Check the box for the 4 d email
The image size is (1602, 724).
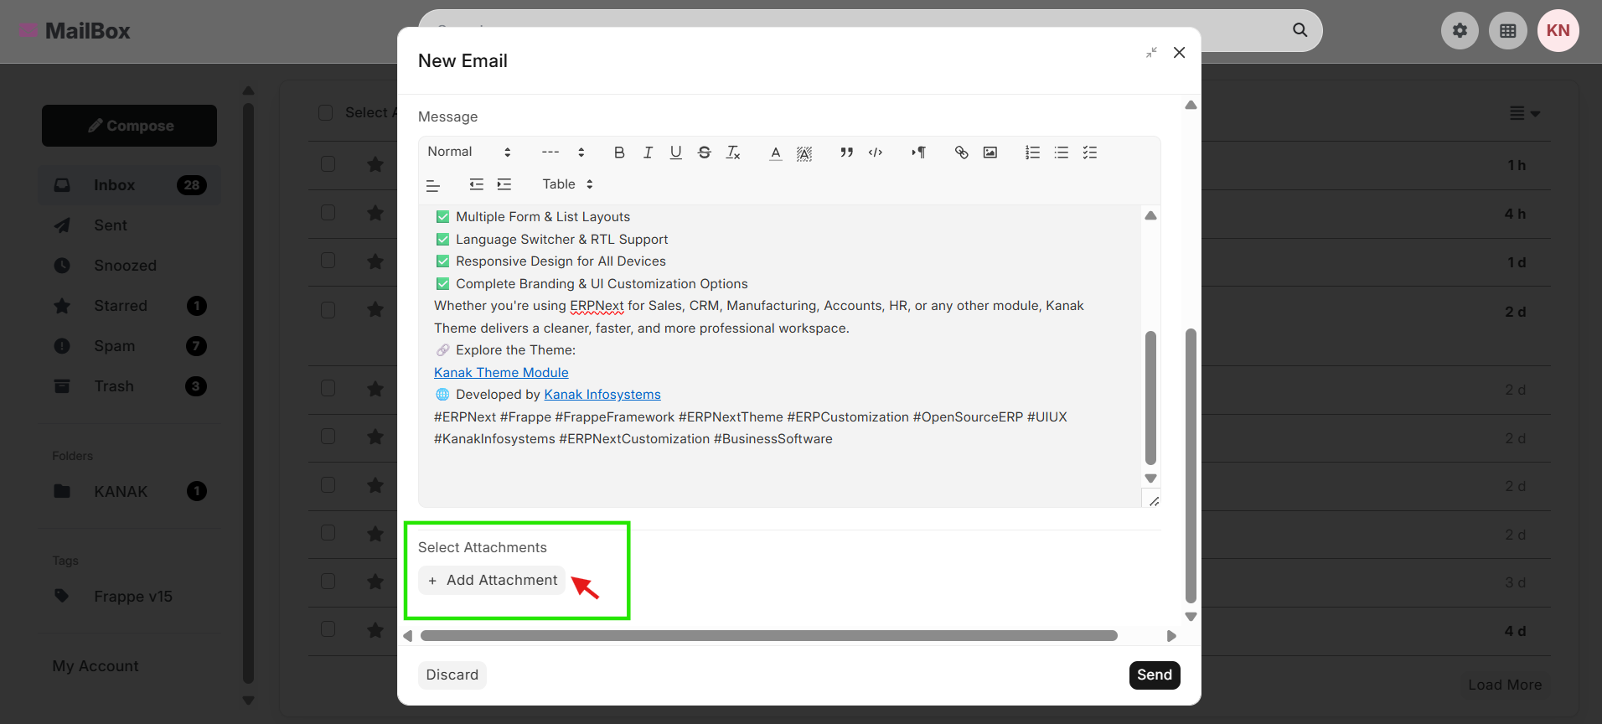[x=328, y=629]
